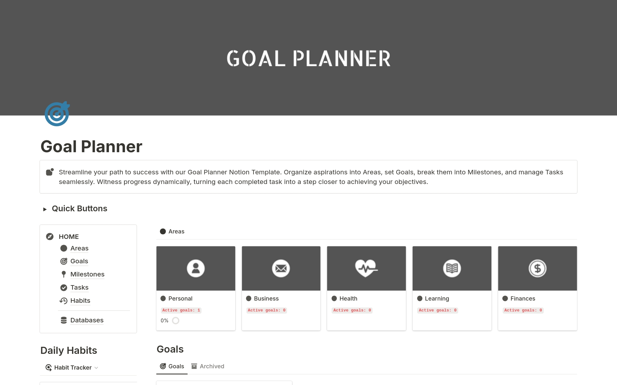Click the blue target page icon
Screen dimensions: 617x385
pyautogui.click(x=57, y=114)
